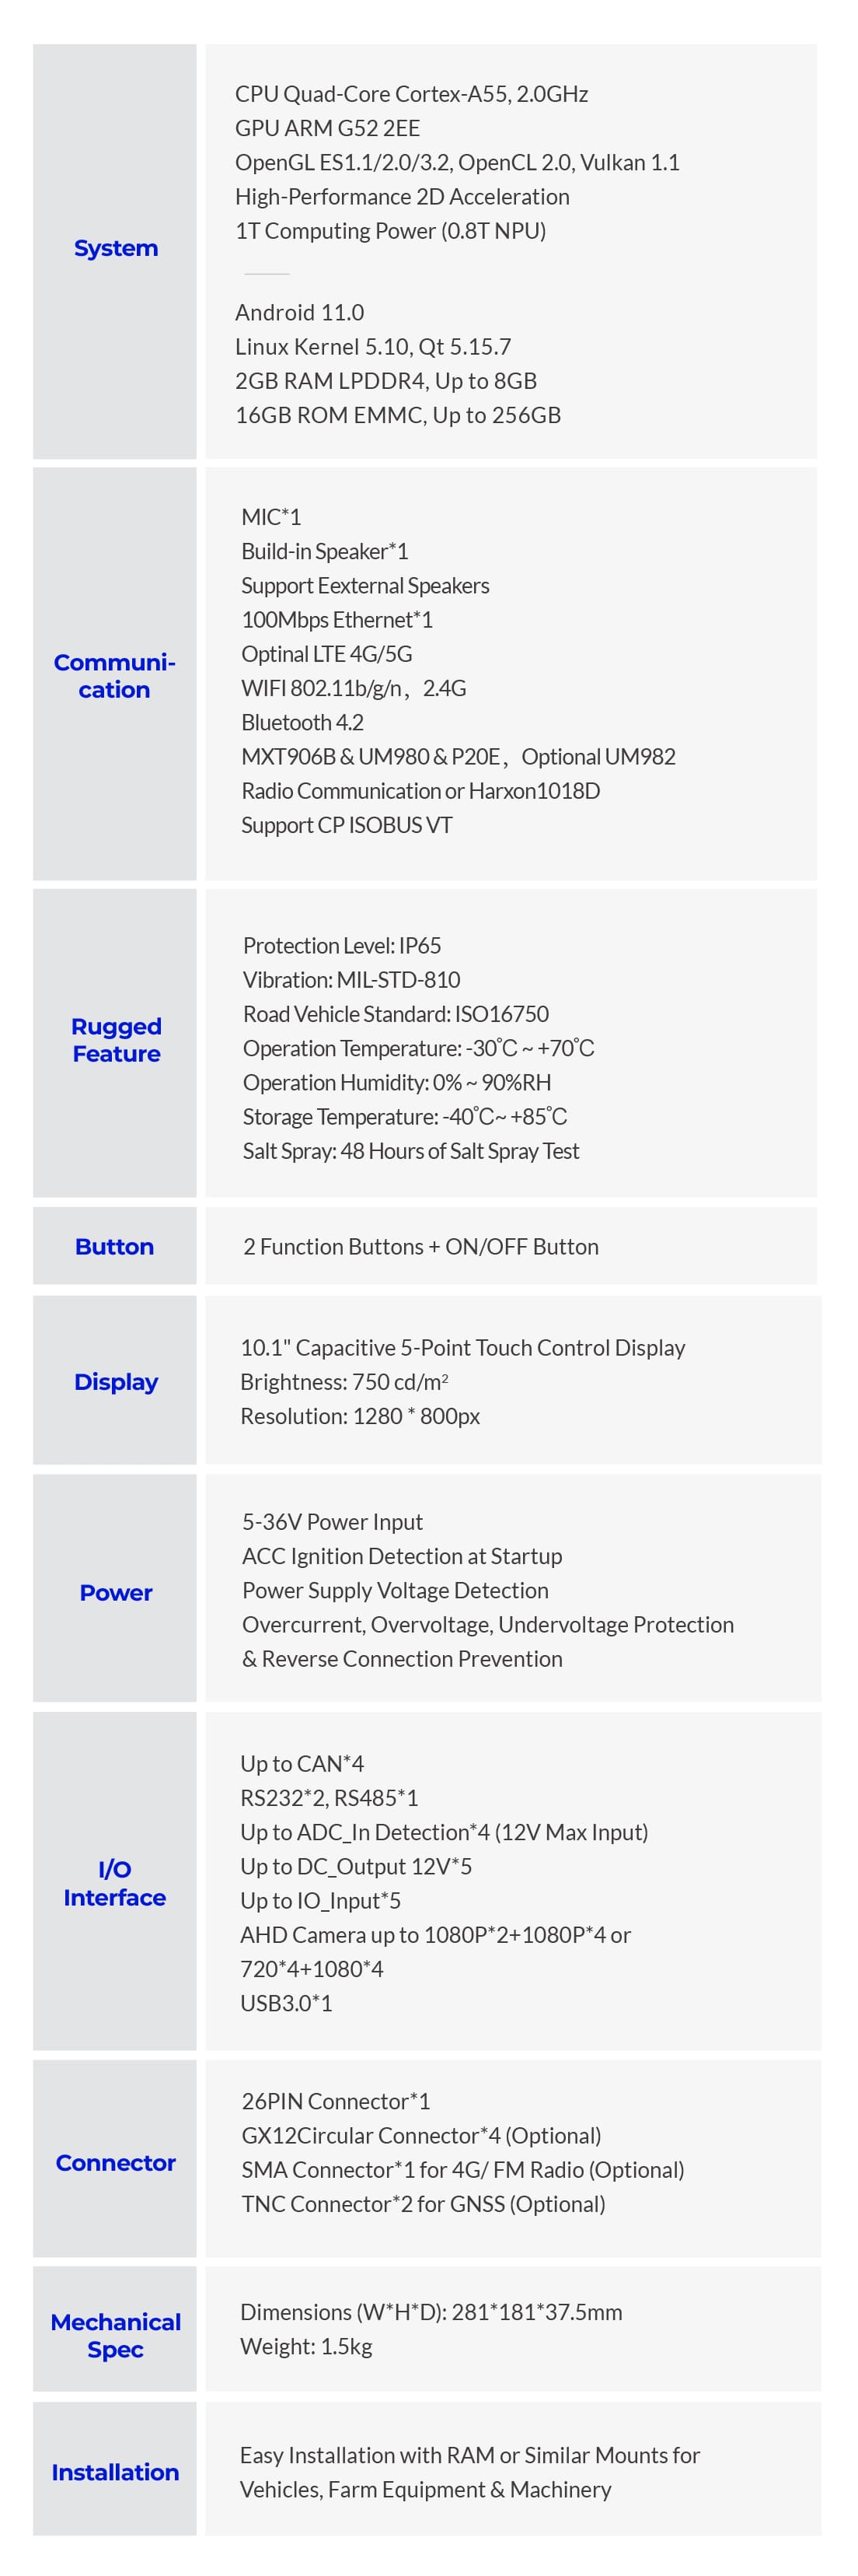The width and height of the screenshot is (858, 2576).
Task: Select the Android 11.0 line
Action: tap(300, 313)
